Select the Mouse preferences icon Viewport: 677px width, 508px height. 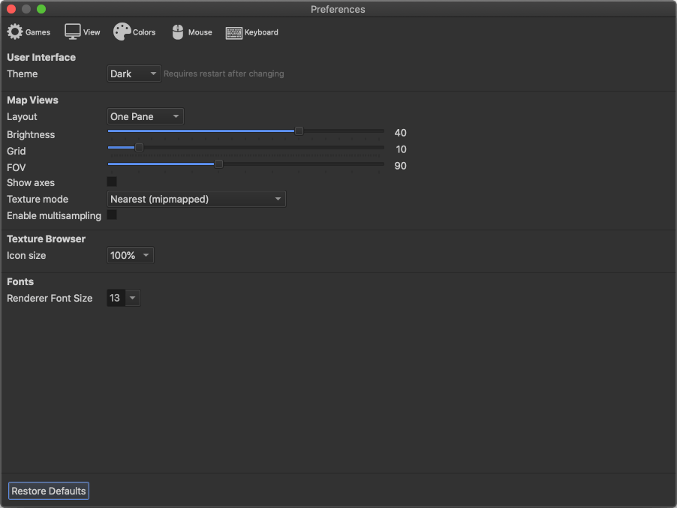178,32
